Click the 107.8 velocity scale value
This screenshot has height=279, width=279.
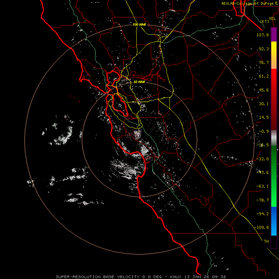click(x=263, y=35)
